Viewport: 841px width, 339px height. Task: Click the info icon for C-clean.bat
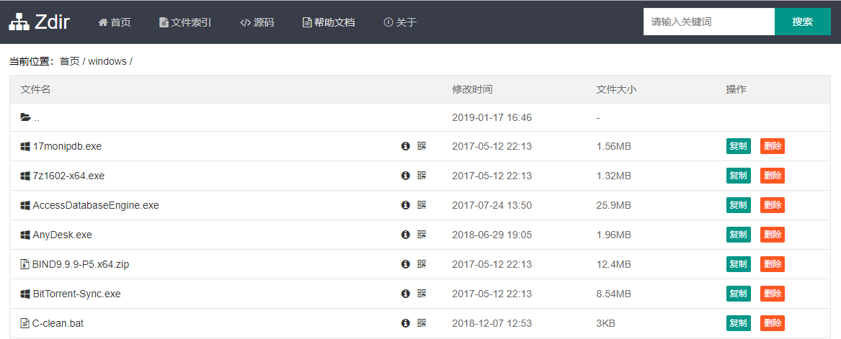click(405, 323)
